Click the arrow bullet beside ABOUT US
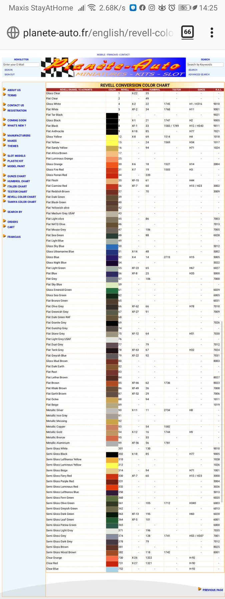This screenshot has height=599, width=225. point(5,89)
